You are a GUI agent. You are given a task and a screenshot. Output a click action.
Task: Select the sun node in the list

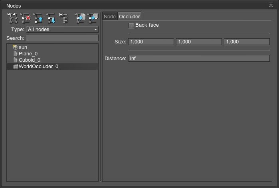pos(53,47)
